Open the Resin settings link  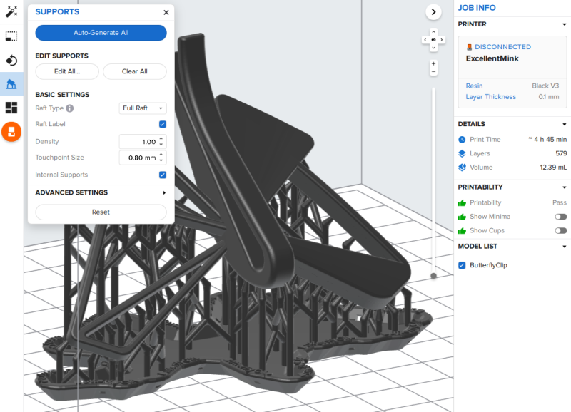474,86
